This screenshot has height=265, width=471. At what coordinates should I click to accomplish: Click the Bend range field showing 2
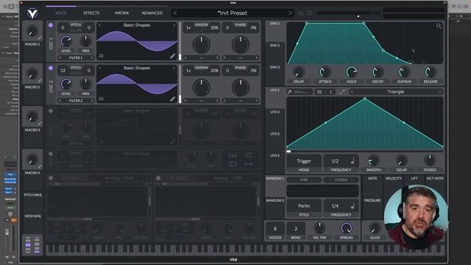pyautogui.click(x=296, y=229)
